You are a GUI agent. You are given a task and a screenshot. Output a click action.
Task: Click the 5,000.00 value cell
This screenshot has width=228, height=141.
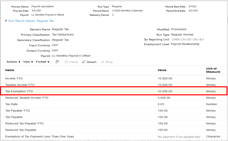164,98
